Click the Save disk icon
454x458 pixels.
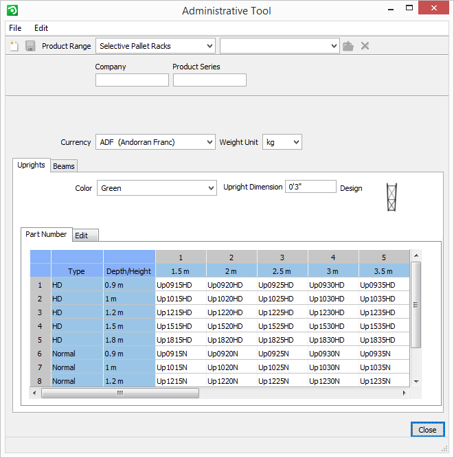[x=30, y=46]
